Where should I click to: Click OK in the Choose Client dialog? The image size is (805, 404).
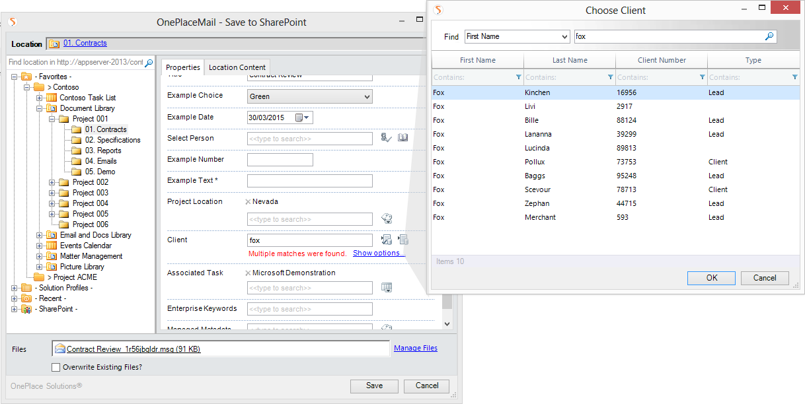point(711,278)
